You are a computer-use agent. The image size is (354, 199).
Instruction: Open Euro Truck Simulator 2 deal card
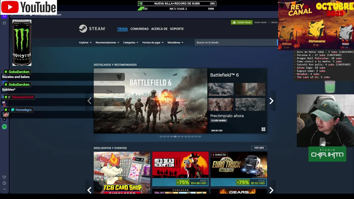tap(239, 169)
